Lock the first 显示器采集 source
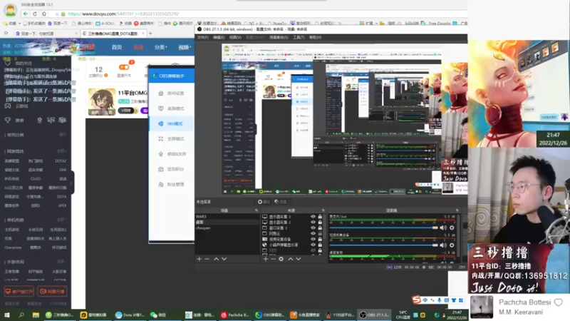 point(320,217)
